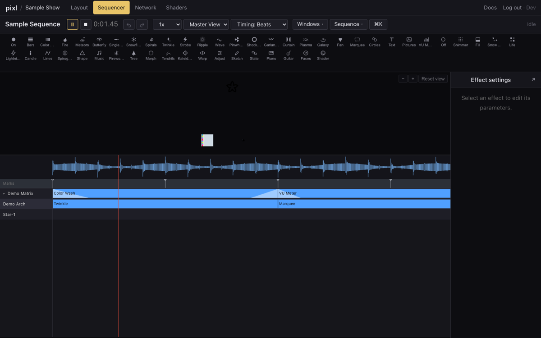Choose the Ripple effect

point(202,42)
